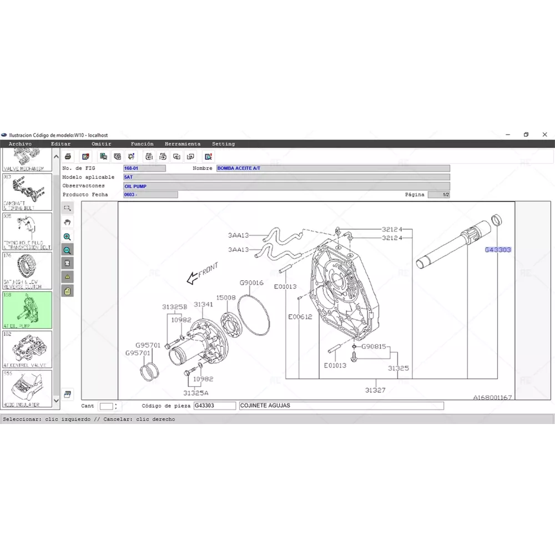Click the scroll down arrow in thumbnail list
555x555 pixels.
click(x=56, y=400)
